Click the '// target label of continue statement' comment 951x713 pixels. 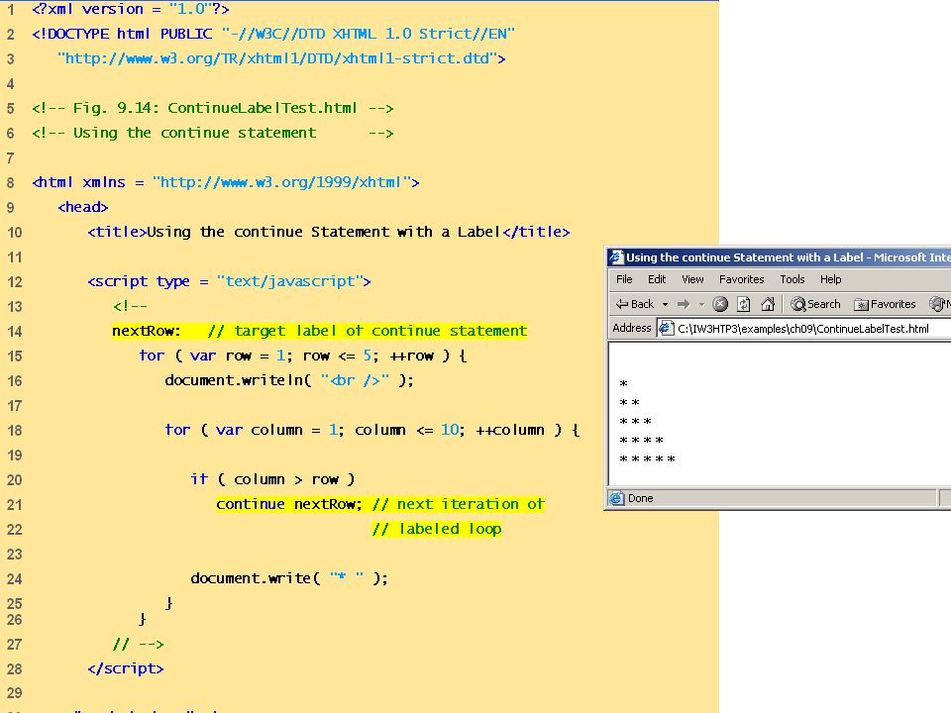pyautogui.click(x=368, y=331)
